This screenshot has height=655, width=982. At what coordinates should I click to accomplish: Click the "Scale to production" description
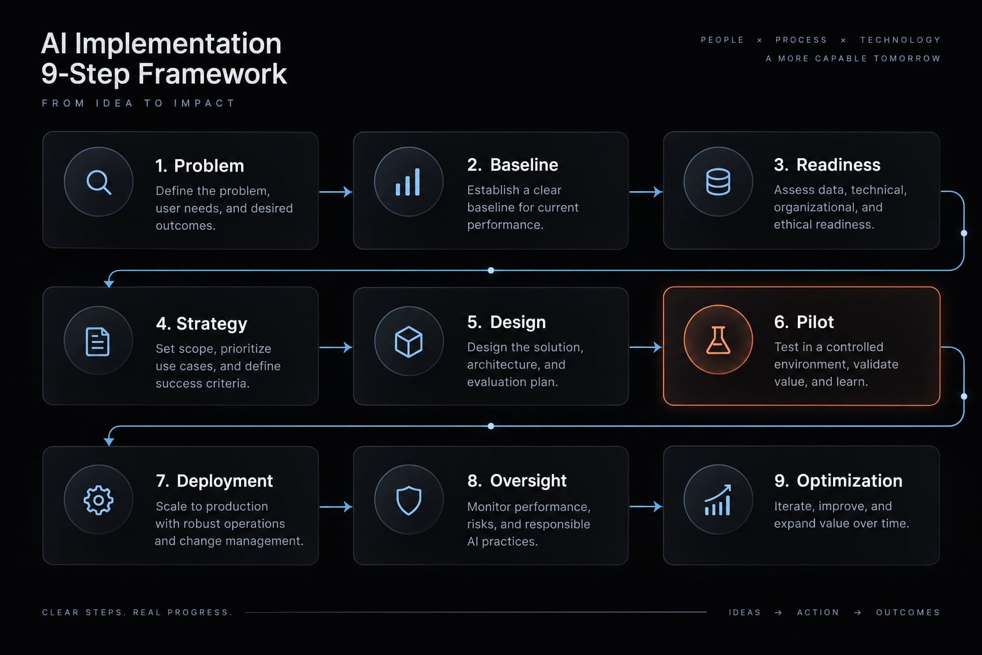(x=229, y=523)
